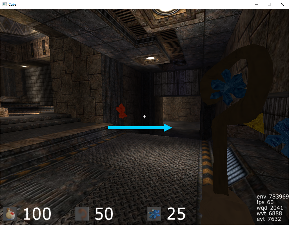Click the armor value 50
The height and width of the screenshot is (225, 289).
pos(104,214)
